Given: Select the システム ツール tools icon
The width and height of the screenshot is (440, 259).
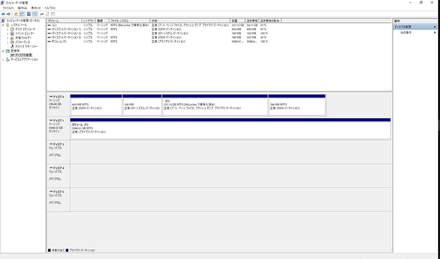Looking at the screenshot, I should (x=8, y=25).
